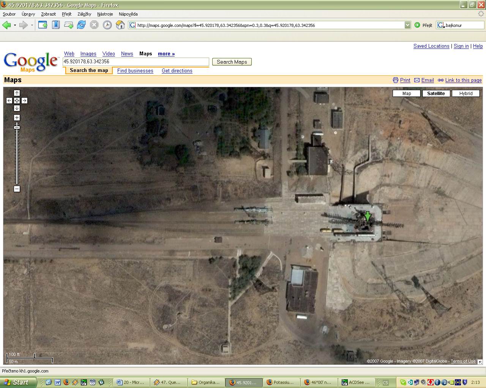Click the green location marker arrow
The width and height of the screenshot is (486, 388).
coord(367,216)
